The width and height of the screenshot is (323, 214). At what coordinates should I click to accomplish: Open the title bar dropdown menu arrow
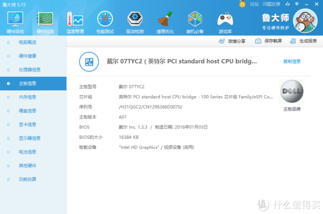point(297,4)
